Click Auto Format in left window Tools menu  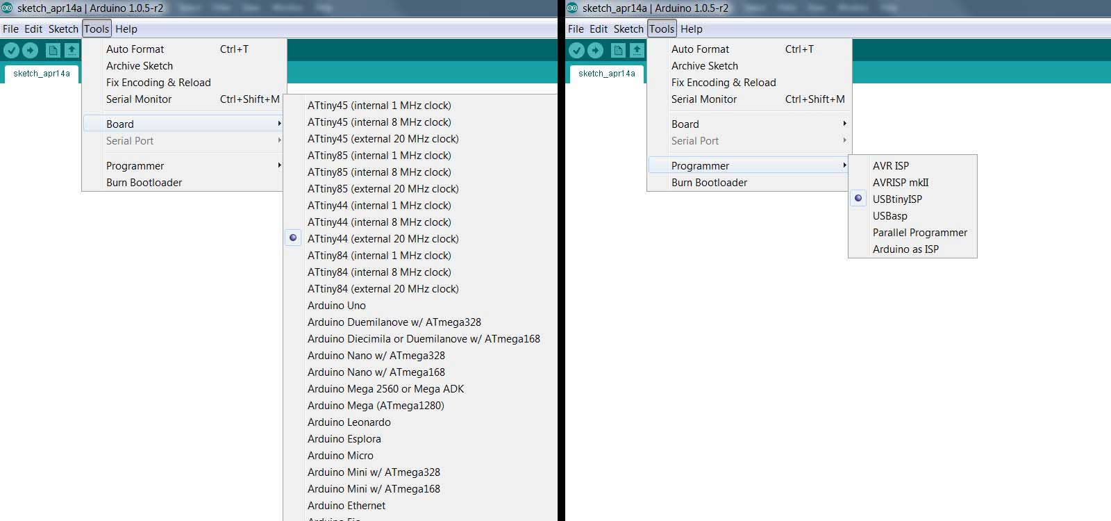tap(183, 49)
